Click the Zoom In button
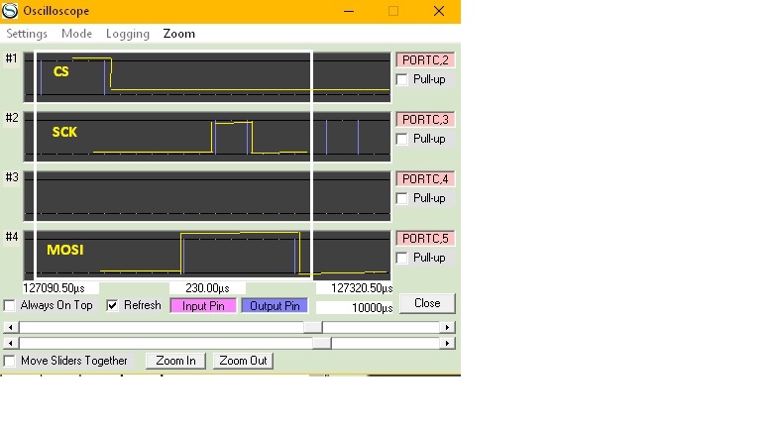Screen dimensions: 773x429 pos(175,361)
